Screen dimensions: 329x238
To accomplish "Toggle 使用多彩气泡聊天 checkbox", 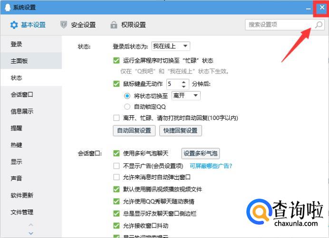I will (116, 153).
